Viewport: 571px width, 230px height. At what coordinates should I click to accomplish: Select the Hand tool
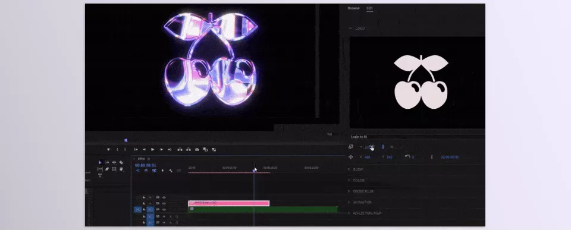click(x=121, y=169)
